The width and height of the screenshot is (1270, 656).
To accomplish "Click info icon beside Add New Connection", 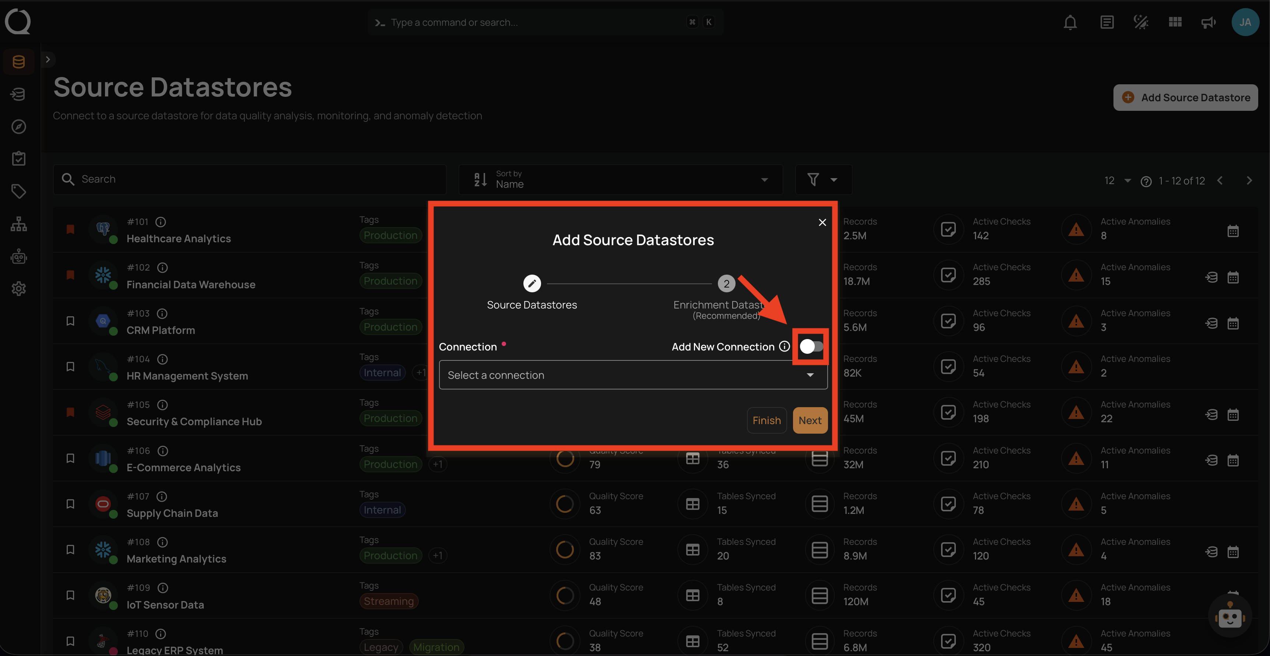I will [x=785, y=346].
